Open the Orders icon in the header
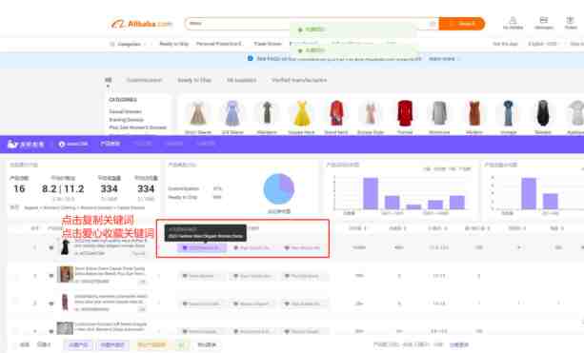 [x=570, y=20]
